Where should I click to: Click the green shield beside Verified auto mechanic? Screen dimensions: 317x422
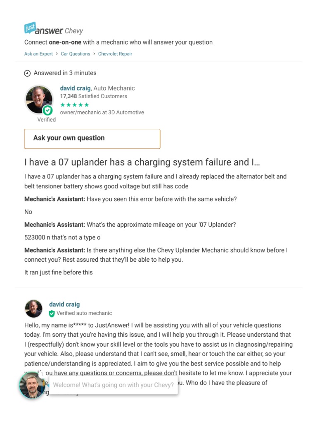click(x=52, y=314)
